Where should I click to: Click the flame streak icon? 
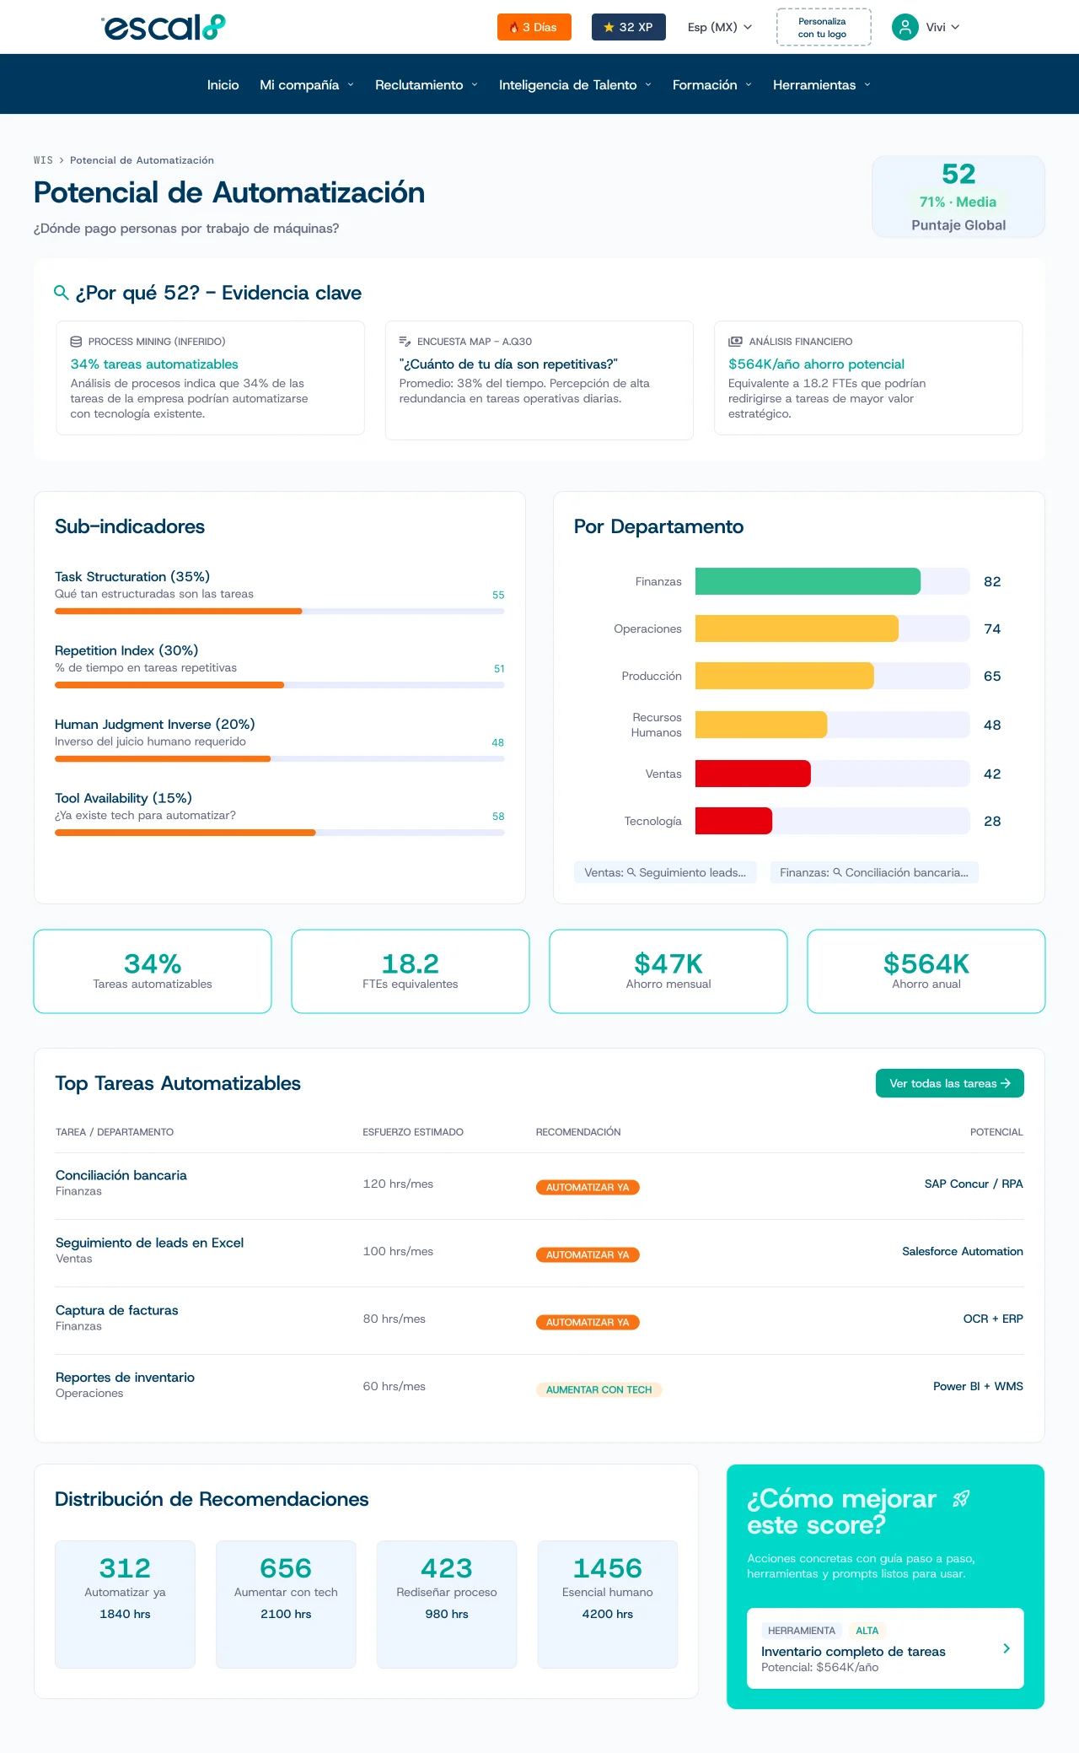[x=513, y=27]
